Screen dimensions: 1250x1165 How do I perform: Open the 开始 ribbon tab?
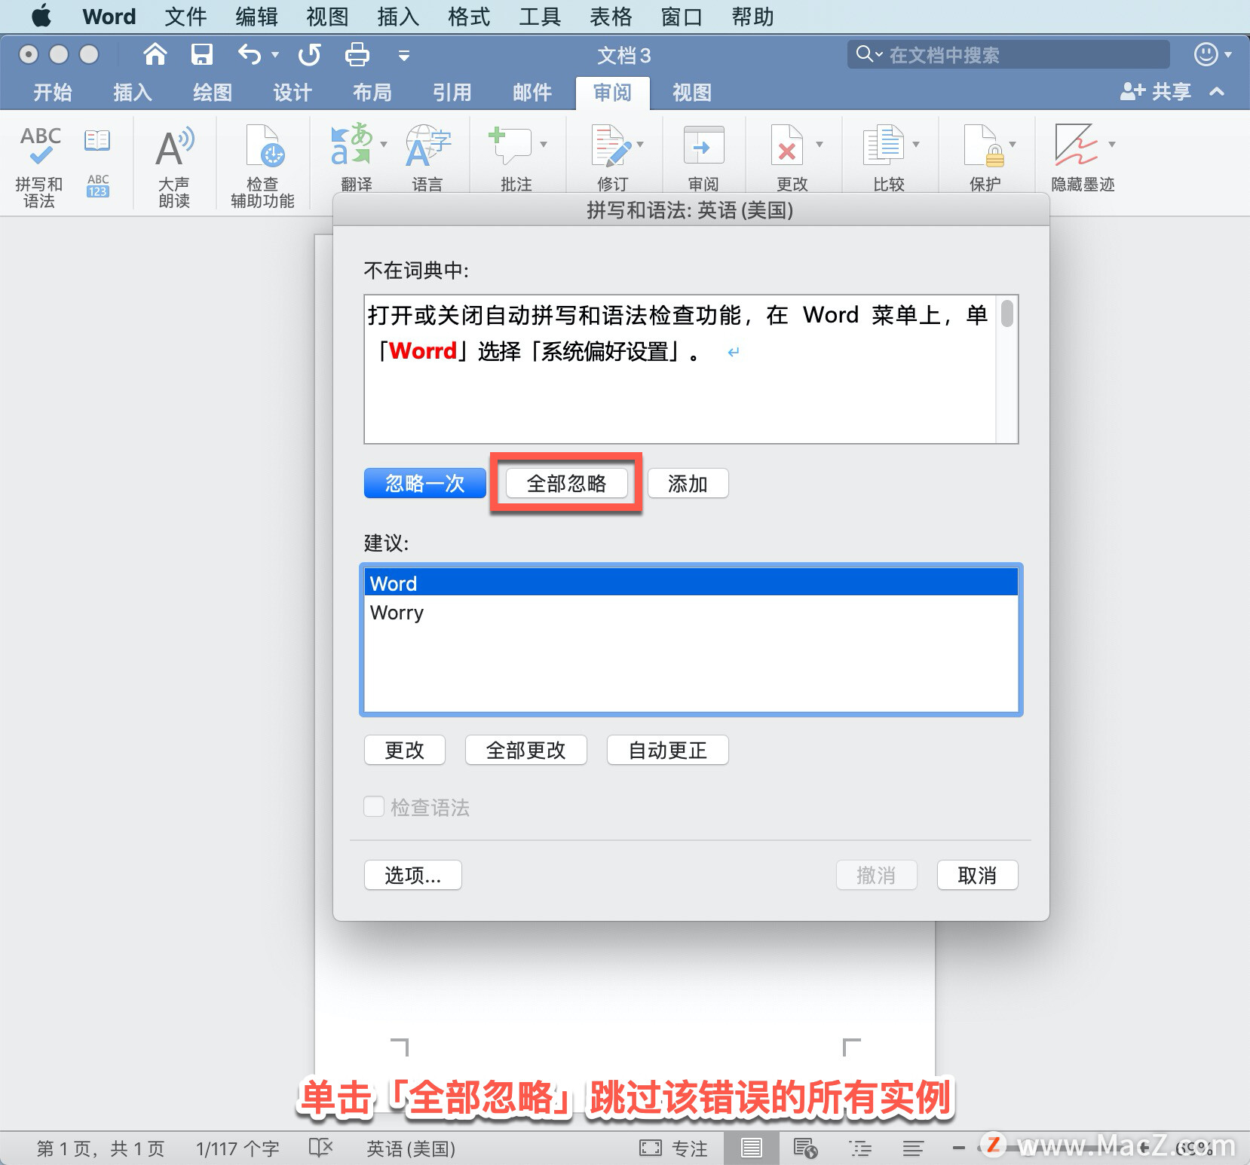[x=52, y=92]
